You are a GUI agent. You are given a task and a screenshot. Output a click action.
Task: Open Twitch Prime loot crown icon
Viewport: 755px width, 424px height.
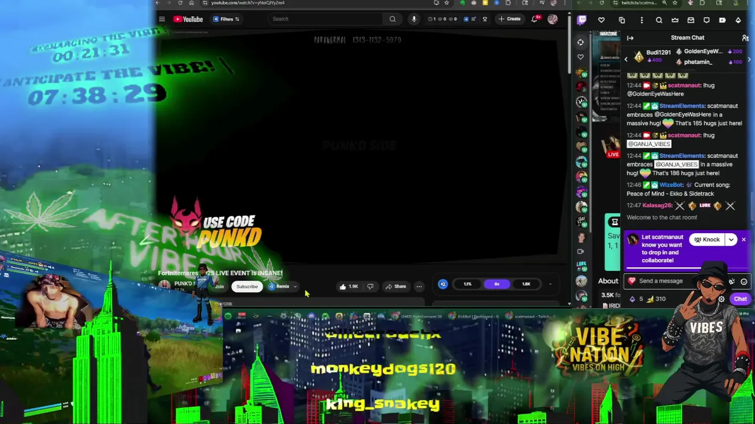675,20
